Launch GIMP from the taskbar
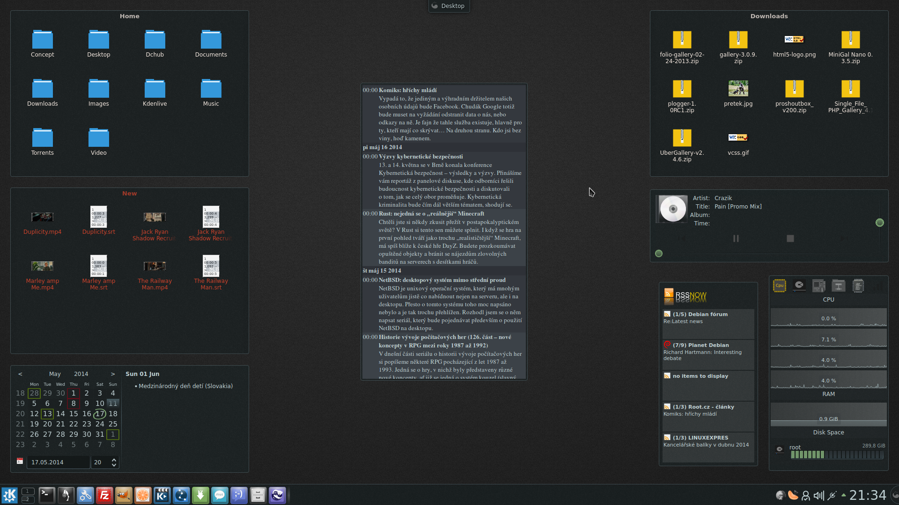The image size is (899, 505). coord(124,495)
